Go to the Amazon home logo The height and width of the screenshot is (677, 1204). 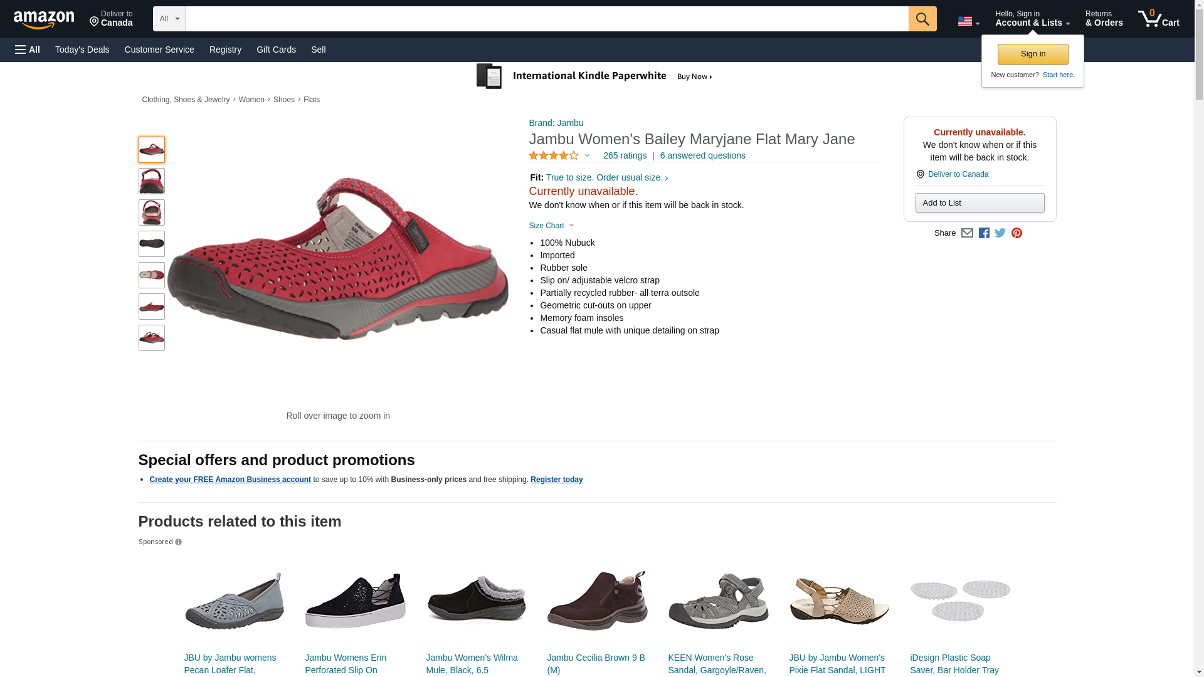[44, 19]
